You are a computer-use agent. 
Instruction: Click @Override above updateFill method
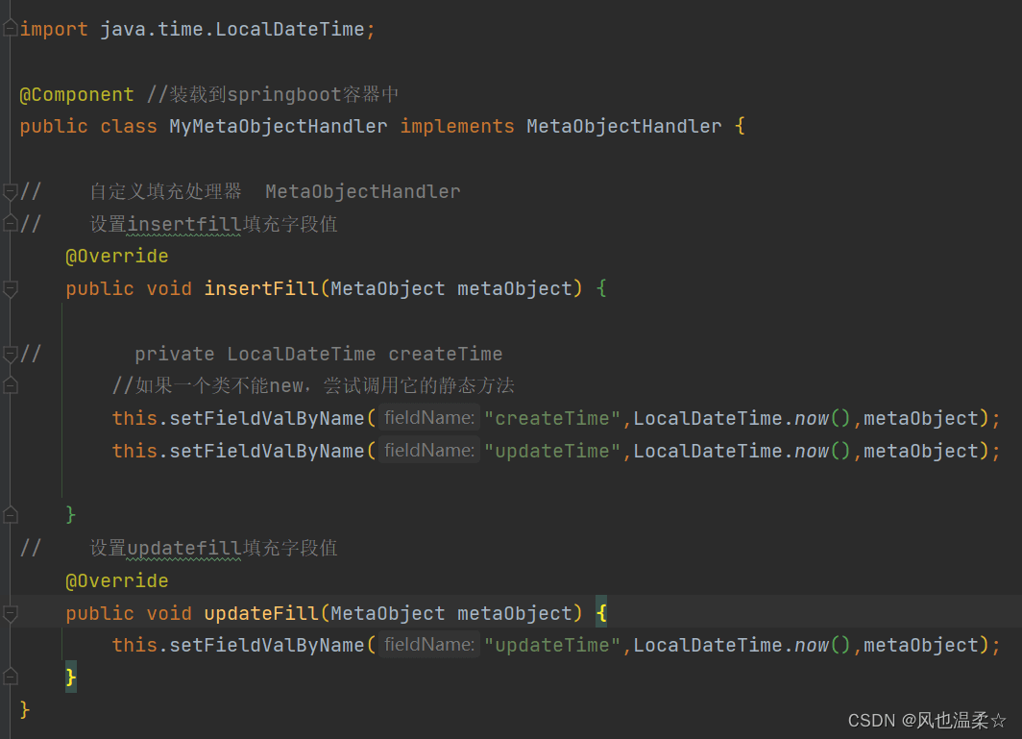117,581
